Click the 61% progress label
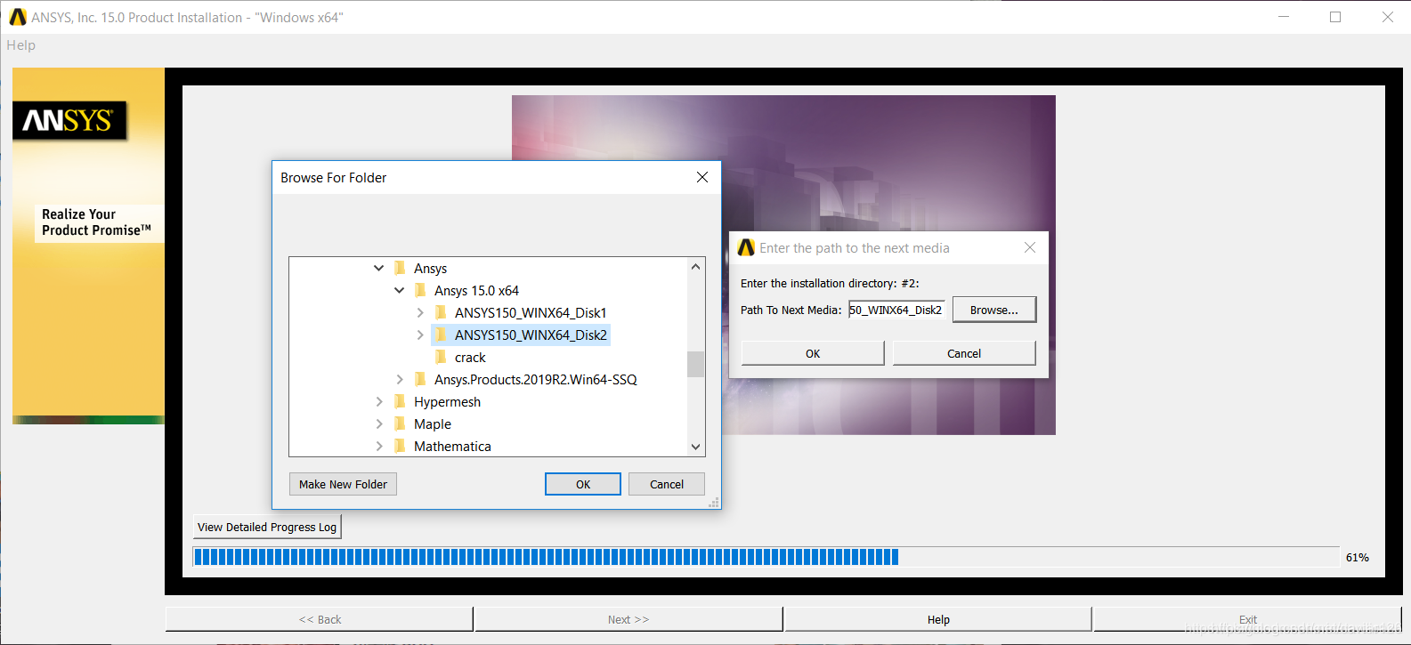This screenshot has height=645, width=1411. coord(1358,557)
